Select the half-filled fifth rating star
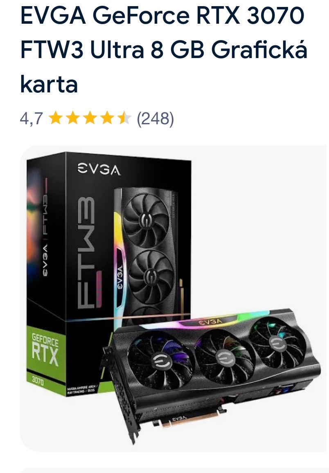This screenshot has width=329, height=473. click(124, 118)
